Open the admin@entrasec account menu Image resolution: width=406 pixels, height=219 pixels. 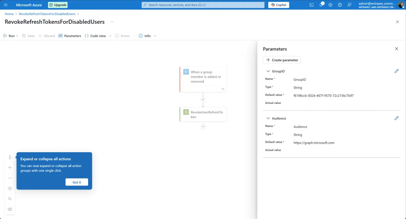click(x=377, y=5)
